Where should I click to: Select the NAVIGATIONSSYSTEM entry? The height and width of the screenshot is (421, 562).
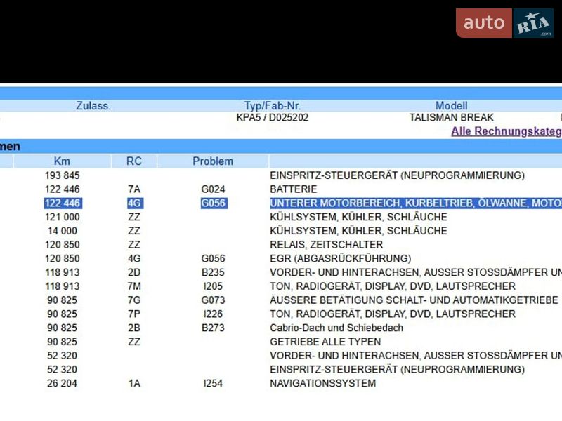coord(322,383)
